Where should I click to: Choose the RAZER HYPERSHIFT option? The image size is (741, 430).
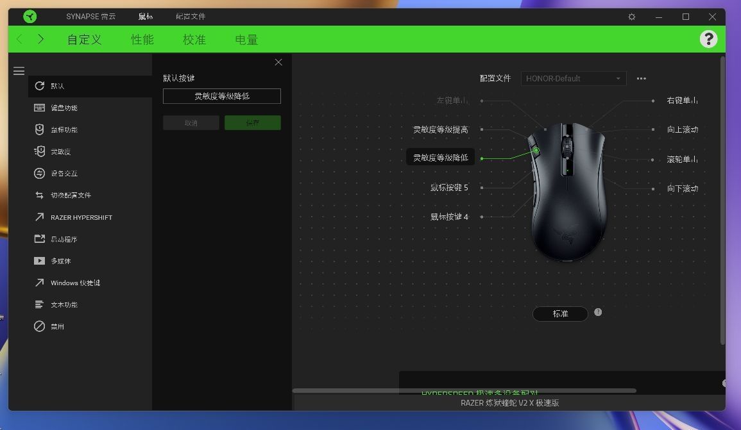pos(81,217)
